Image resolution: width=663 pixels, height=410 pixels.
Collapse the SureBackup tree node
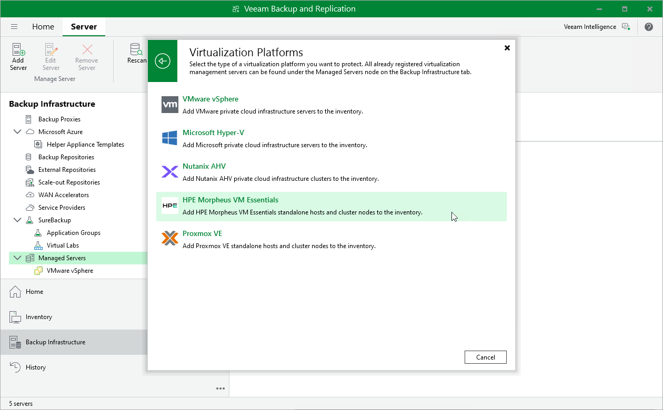pos(17,220)
